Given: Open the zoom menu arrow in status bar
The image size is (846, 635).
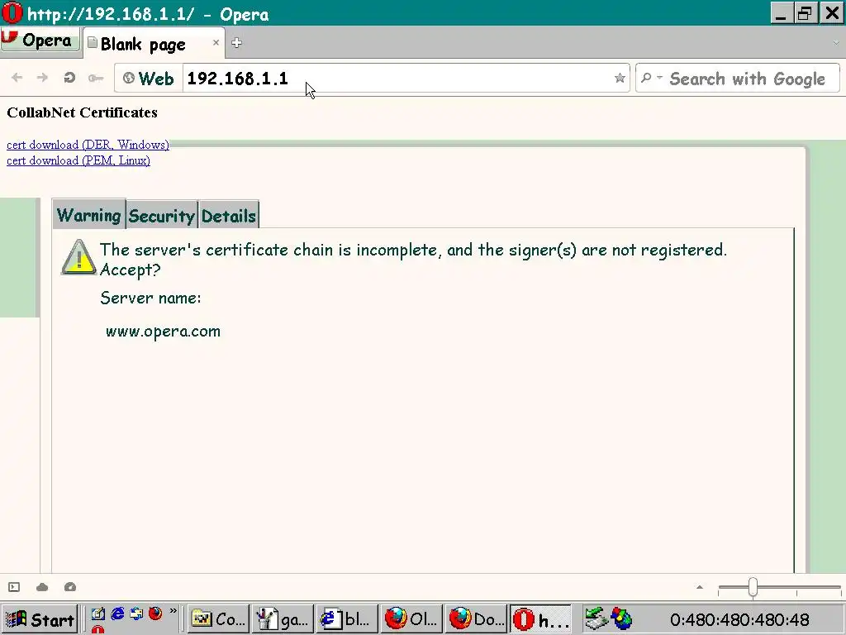Looking at the screenshot, I should click(699, 587).
